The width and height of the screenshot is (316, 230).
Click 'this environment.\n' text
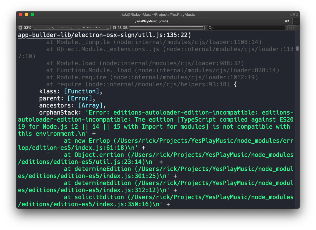(51, 134)
